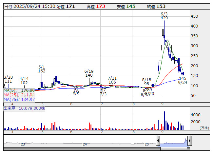Click the tallest September volume bar
The height and width of the screenshot is (154, 214).
click(x=164, y=121)
